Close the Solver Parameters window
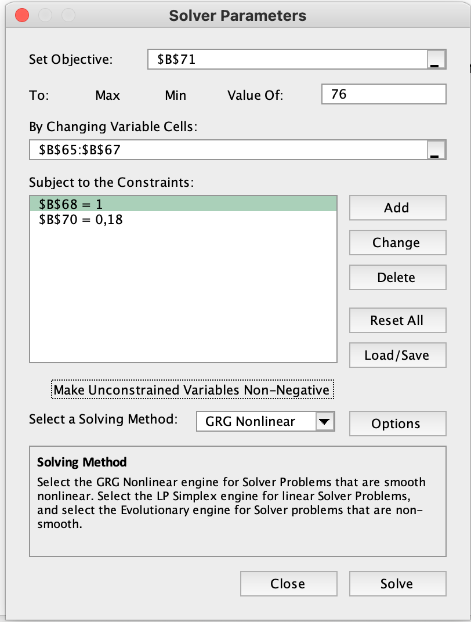 point(22,16)
